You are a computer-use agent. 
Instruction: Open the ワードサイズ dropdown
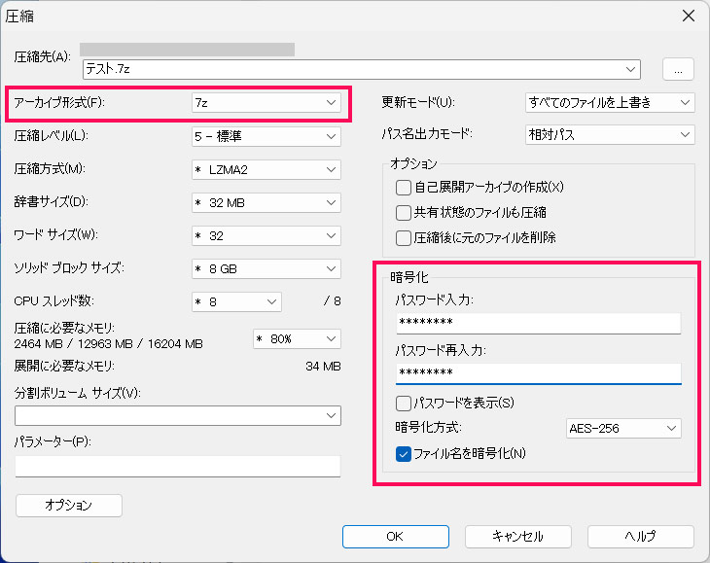(266, 235)
